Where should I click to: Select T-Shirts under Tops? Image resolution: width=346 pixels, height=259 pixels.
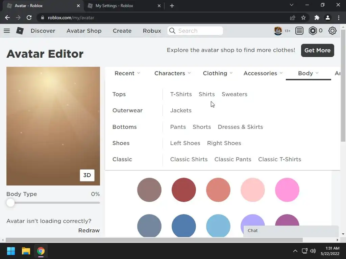click(181, 94)
